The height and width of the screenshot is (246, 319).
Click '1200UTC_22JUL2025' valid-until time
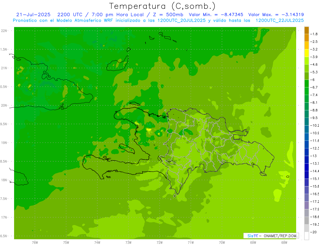coord(280,20)
